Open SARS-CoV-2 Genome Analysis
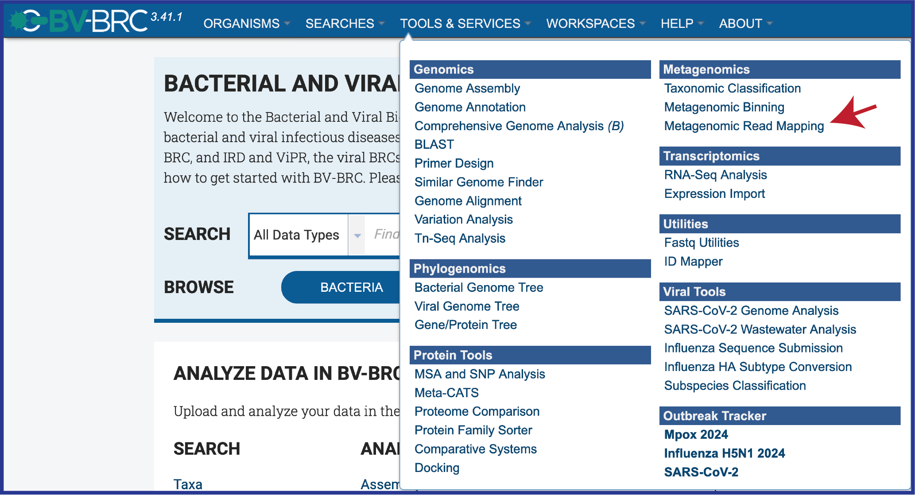 (751, 311)
